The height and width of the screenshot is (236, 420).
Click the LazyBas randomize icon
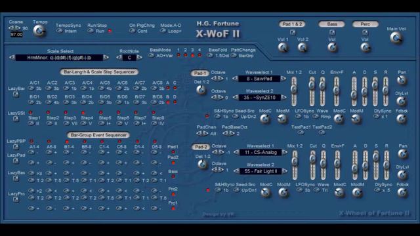coord(16,178)
